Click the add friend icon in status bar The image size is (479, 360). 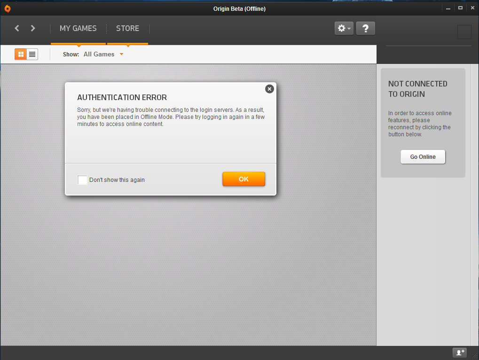point(459,352)
